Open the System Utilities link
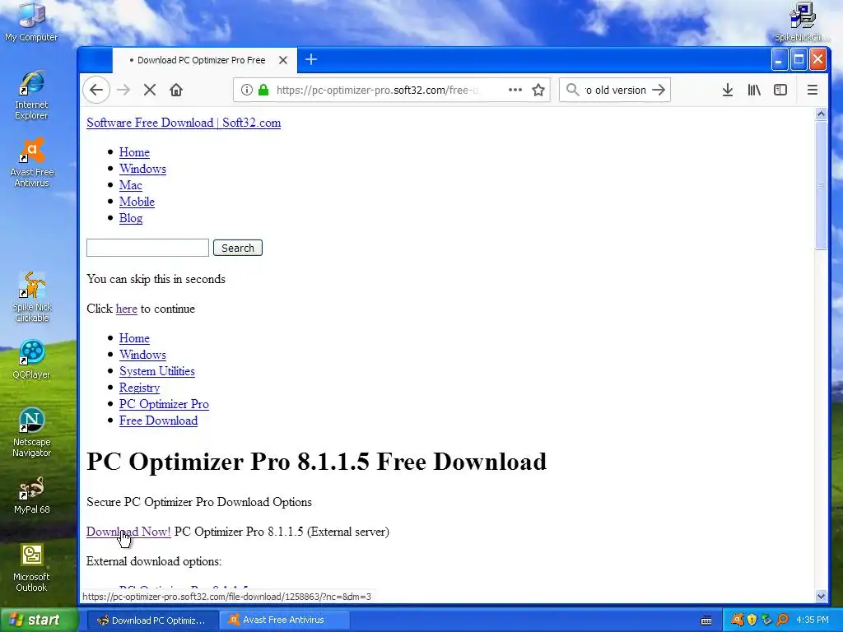 (x=157, y=371)
